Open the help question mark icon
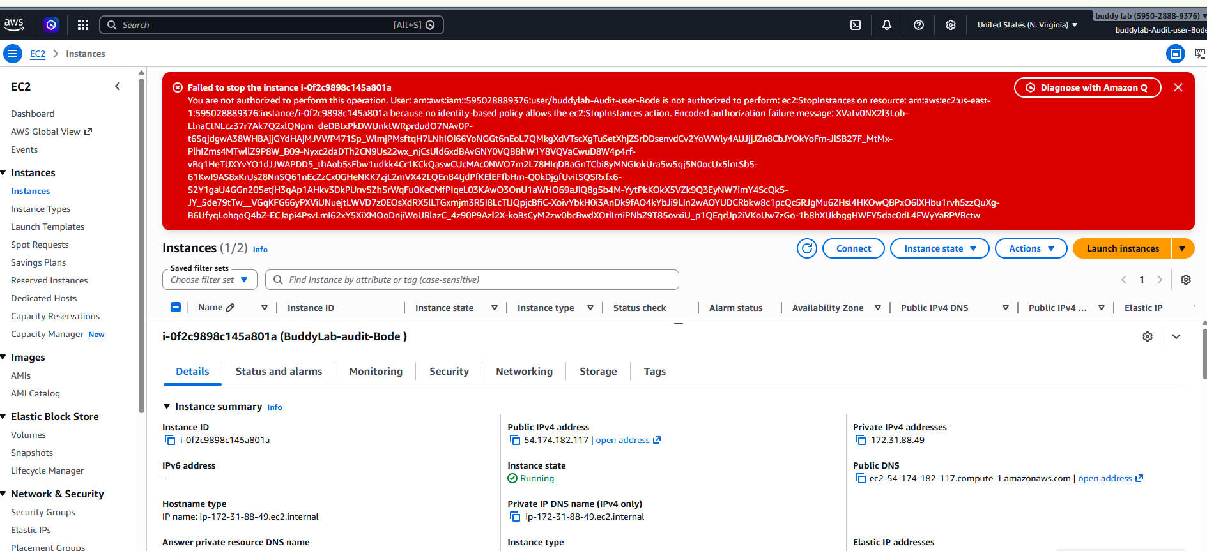The image size is (1207, 551). coord(919,25)
